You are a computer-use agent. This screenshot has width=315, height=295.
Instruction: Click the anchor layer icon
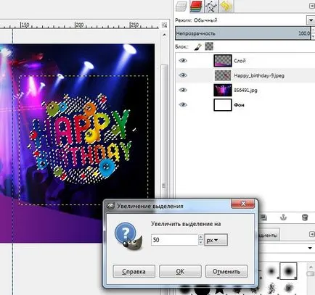(x=283, y=217)
